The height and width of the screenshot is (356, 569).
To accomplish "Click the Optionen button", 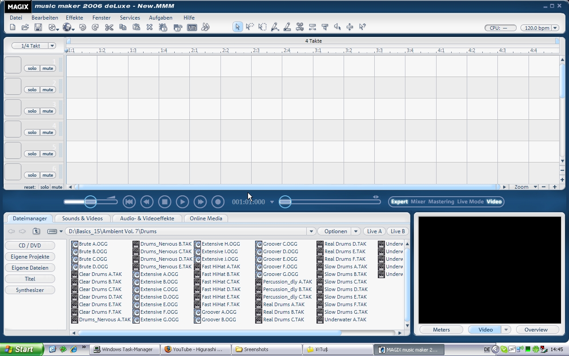I will click(335, 231).
